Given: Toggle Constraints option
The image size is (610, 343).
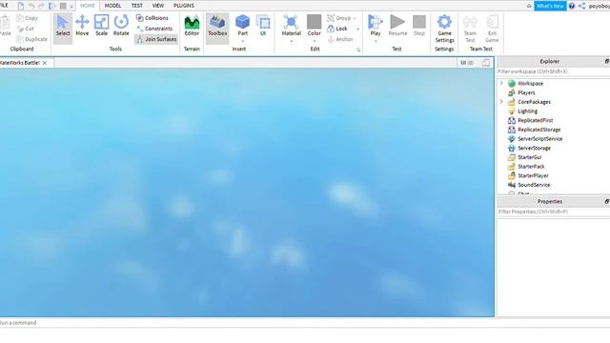Looking at the screenshot, I should (154, 29).
